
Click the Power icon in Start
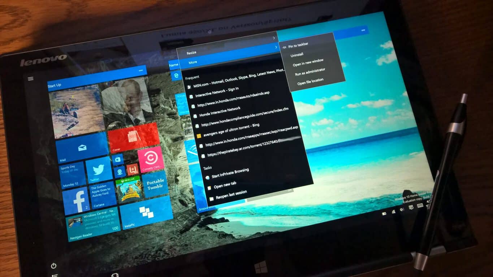coord(53,266)
